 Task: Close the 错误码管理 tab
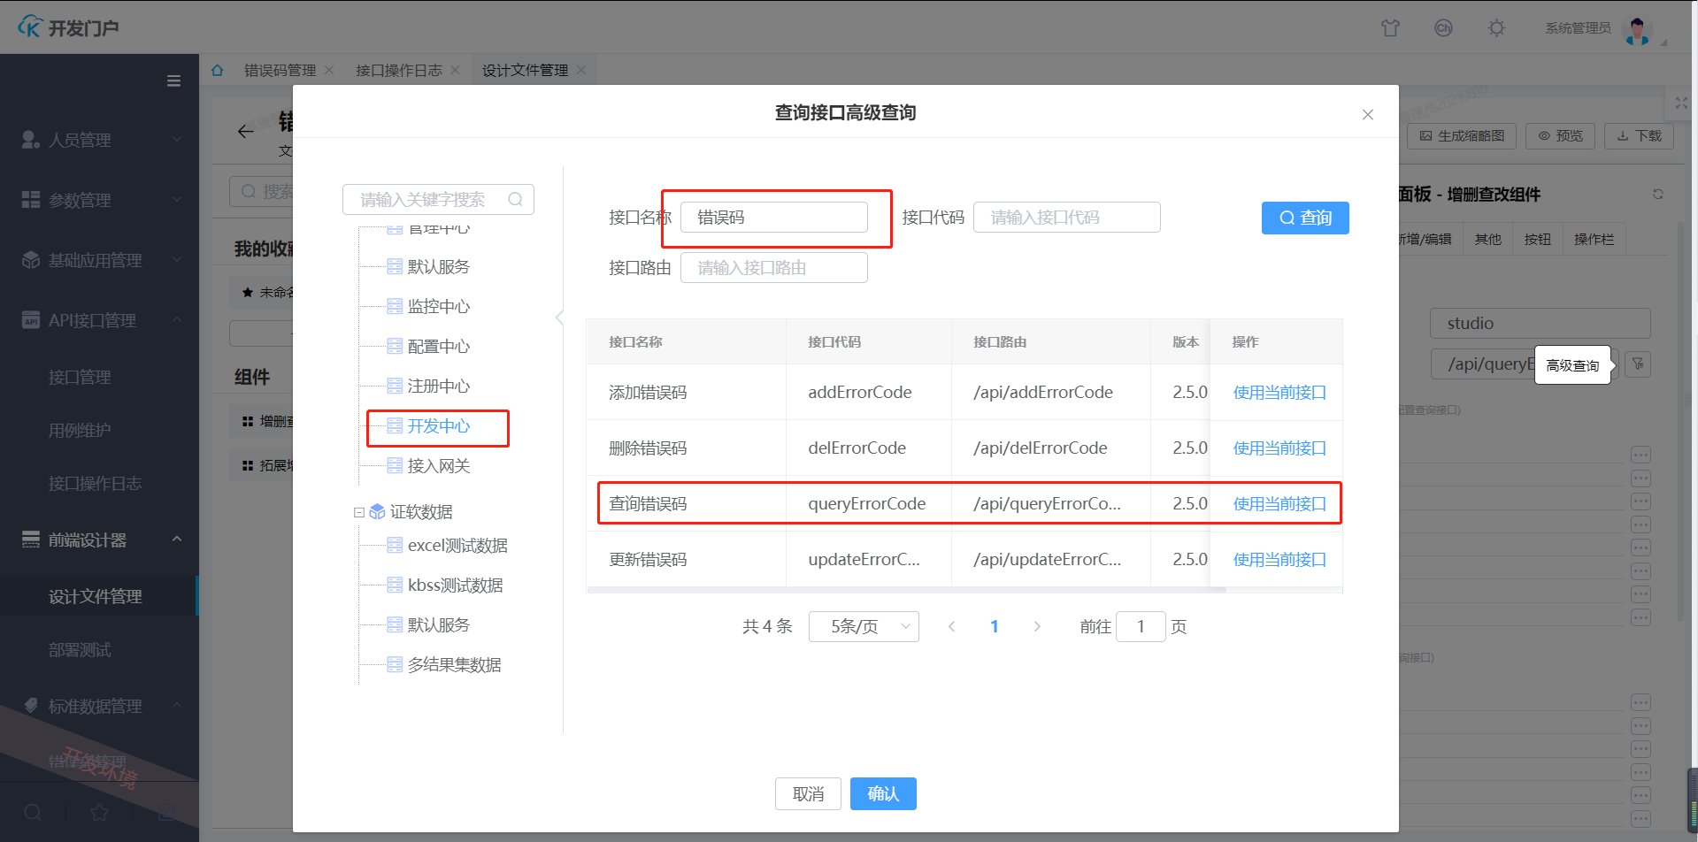(x=329, y=70)
